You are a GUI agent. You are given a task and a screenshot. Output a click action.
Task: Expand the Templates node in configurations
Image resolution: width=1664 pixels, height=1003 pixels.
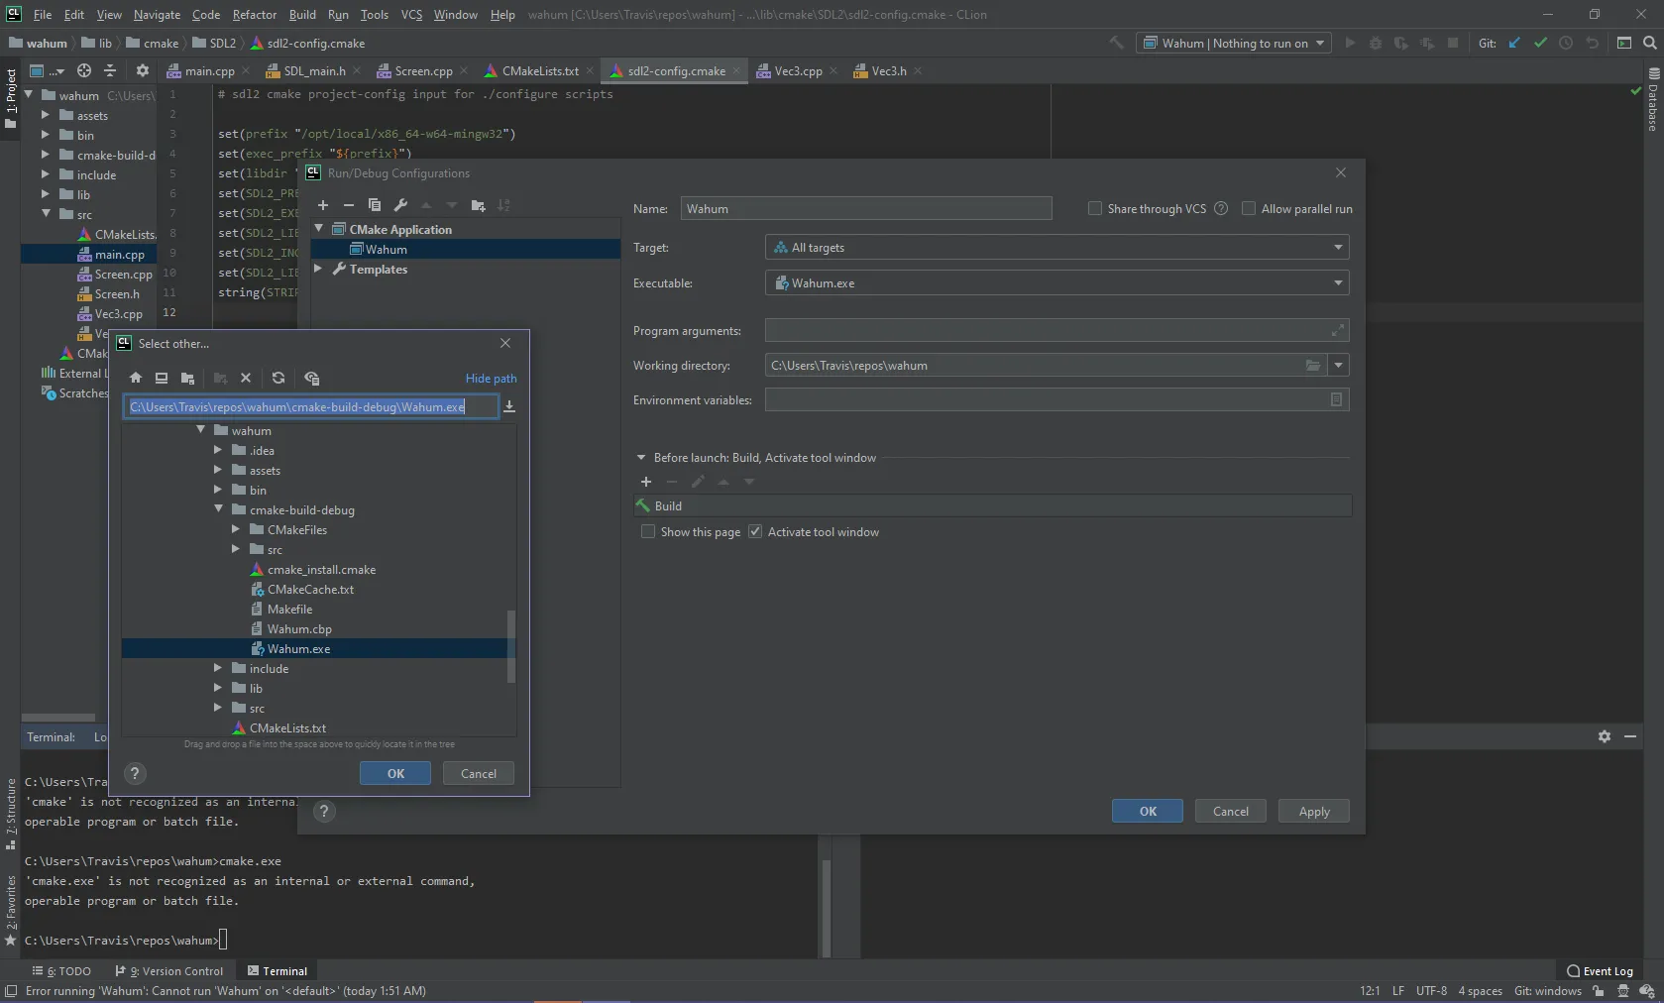coord(319,270)
